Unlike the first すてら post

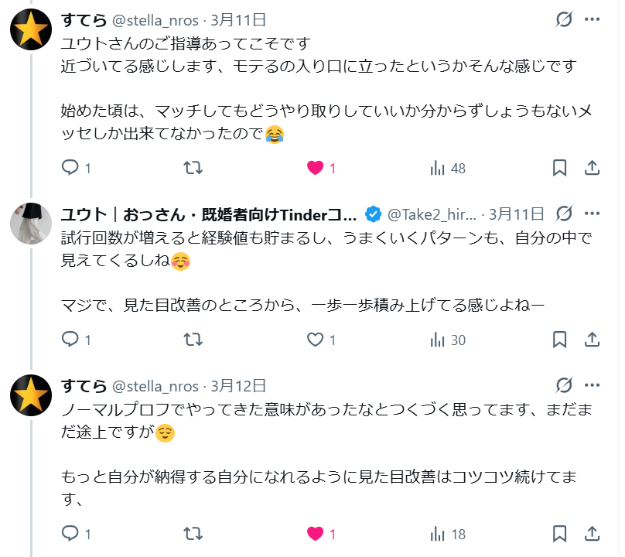click(x=315, y=168)
